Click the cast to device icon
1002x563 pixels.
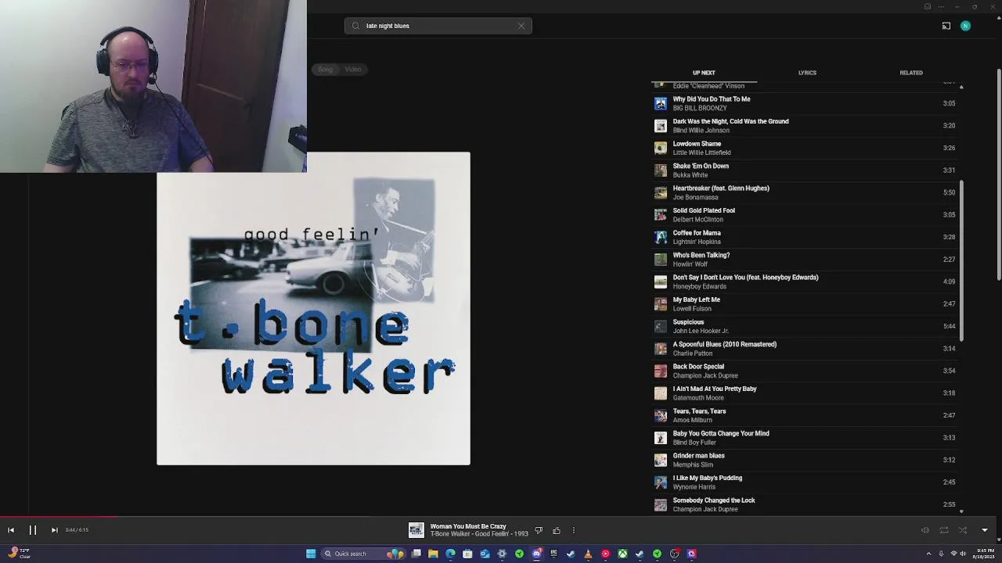[x=946, y=26]
